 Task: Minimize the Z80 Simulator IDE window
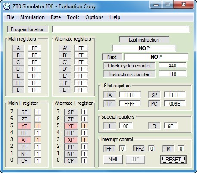pyautogui.click(x=156, y=5)
